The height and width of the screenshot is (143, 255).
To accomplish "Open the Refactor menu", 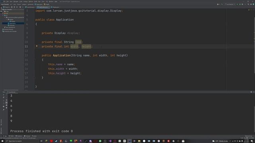I will [31, 2].
